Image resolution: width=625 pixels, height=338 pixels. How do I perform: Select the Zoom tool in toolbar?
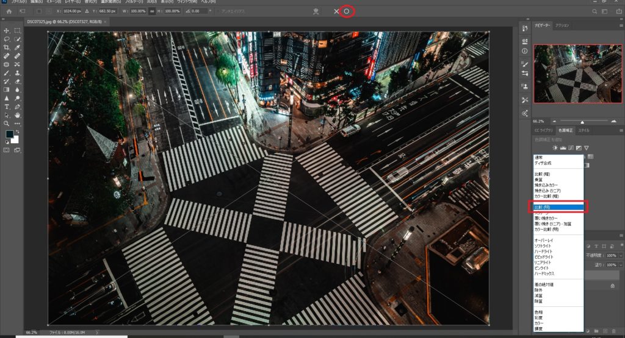click(x=6, y=123)
